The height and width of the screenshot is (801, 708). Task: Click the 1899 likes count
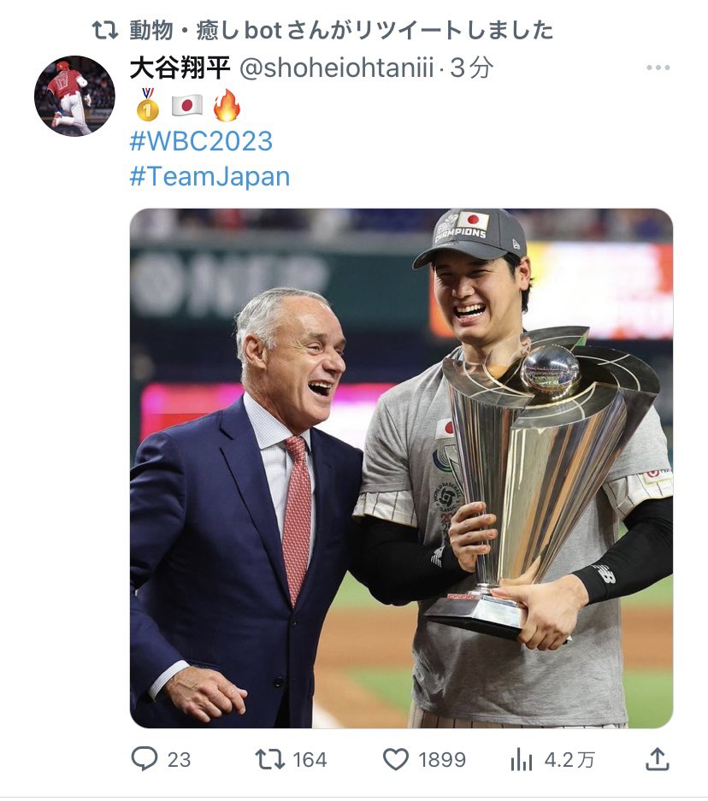point(442,760)
